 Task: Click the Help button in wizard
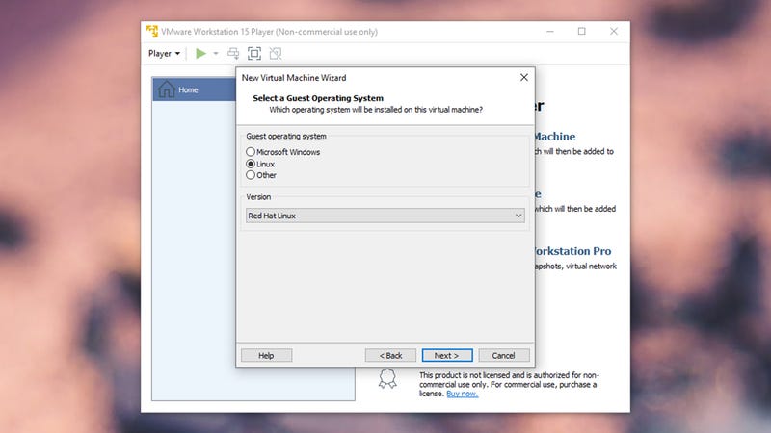point(267,355)
